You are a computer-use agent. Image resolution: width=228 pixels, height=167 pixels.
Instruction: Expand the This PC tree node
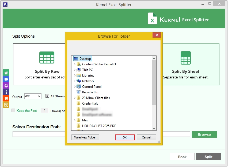click(x=75, y=70)
